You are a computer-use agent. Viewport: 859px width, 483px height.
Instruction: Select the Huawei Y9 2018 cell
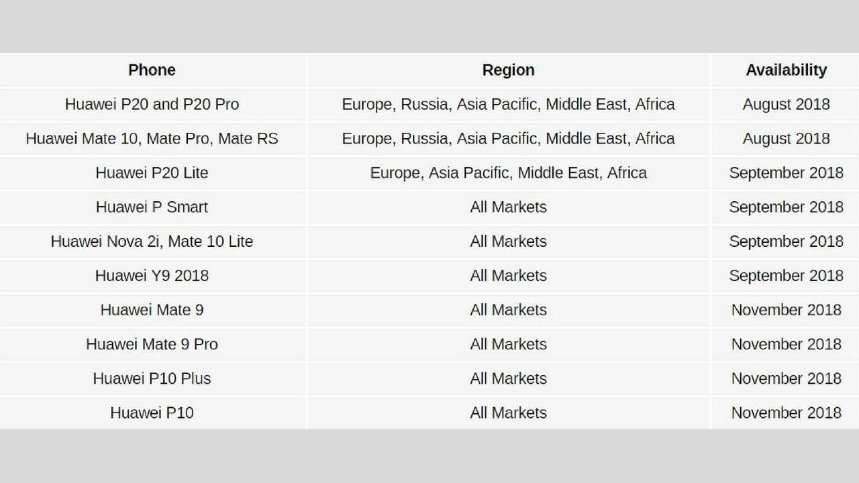[x=152, y=275]
